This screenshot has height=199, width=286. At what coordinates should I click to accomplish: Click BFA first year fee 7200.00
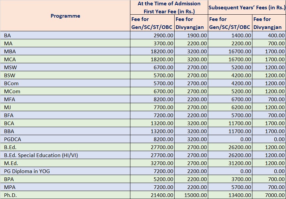152,115
